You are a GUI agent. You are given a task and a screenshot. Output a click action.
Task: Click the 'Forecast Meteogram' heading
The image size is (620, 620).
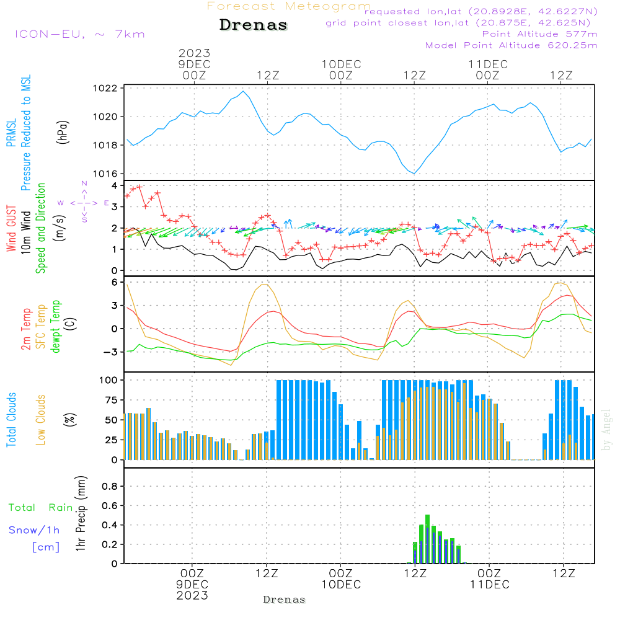pyautogui.click(x=289, y=6)
